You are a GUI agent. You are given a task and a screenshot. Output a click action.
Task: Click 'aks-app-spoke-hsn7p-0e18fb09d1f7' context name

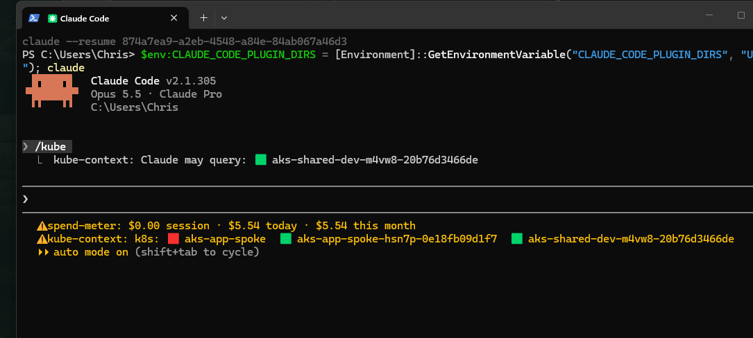[397, 239]
